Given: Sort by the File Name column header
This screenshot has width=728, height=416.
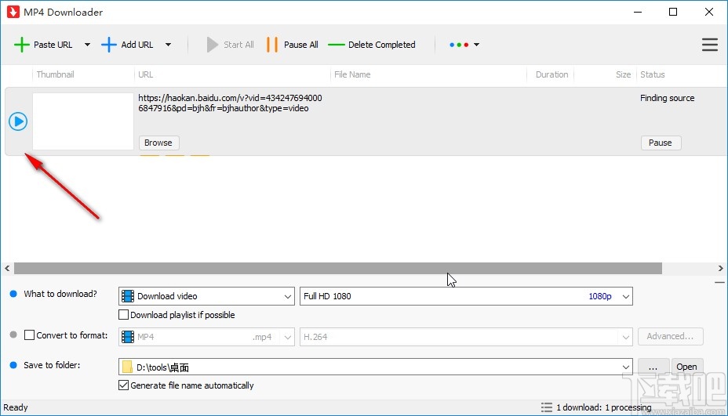Looking at the screenshot, I should pos(352,74).
